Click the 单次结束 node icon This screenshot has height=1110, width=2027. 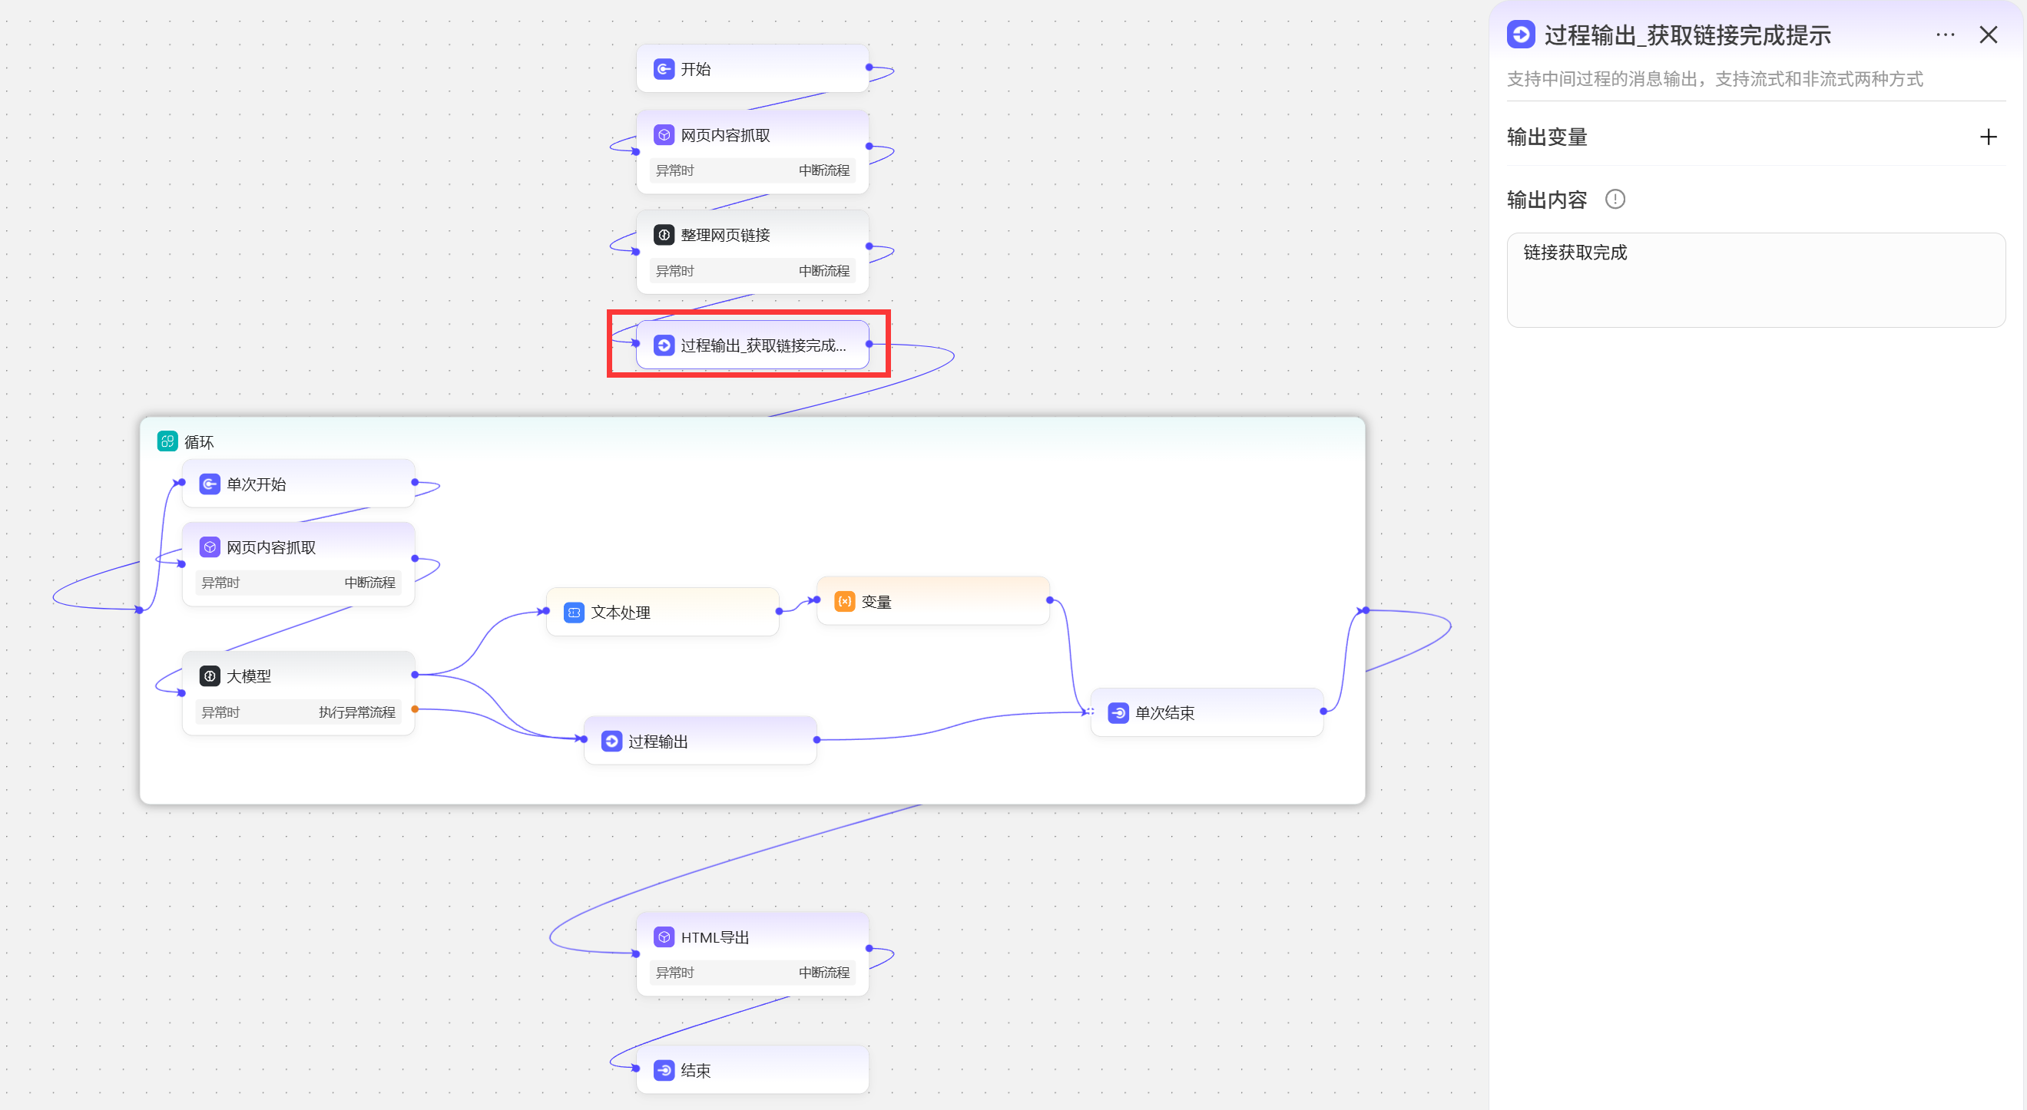(1118, 712)
